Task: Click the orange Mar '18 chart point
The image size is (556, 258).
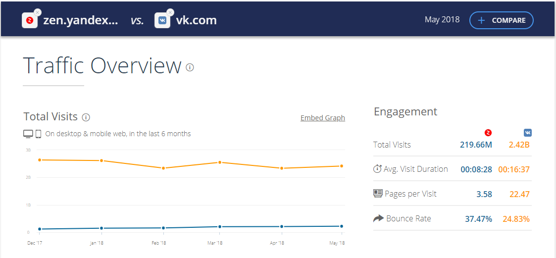Action: click(220, 162)
